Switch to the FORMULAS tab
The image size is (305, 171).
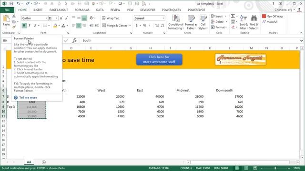82,9
